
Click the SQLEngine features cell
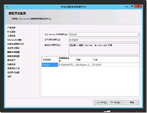[x=84, y=65]
